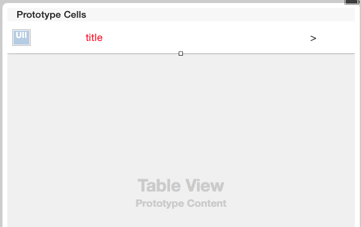Click the cell separator line right of handle

[269, 54]
